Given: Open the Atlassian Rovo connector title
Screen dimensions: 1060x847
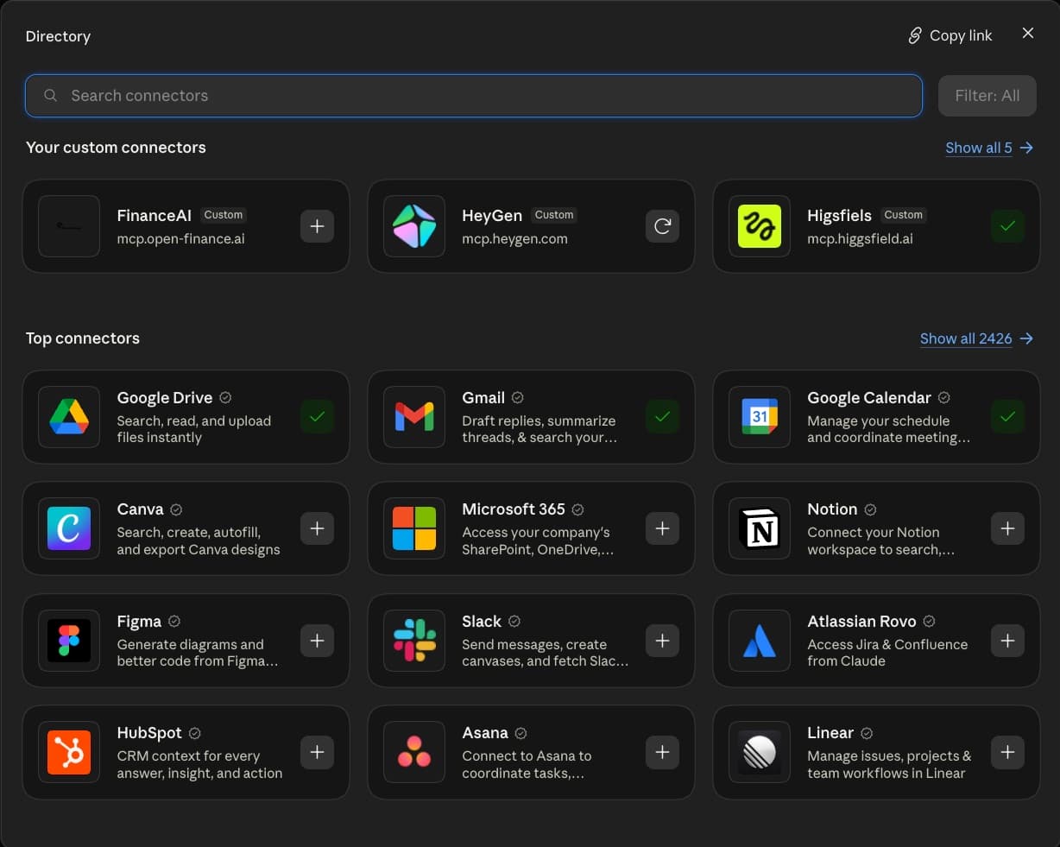Looking at the screenshot, I should tap(861, 622).
